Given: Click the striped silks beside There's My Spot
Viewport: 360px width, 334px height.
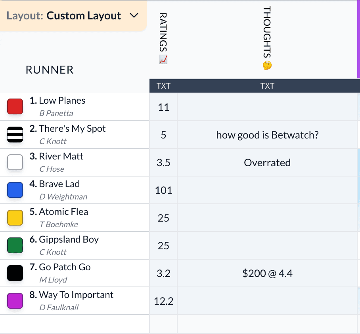Looking at the screenshot, I should tap(15, 134).
